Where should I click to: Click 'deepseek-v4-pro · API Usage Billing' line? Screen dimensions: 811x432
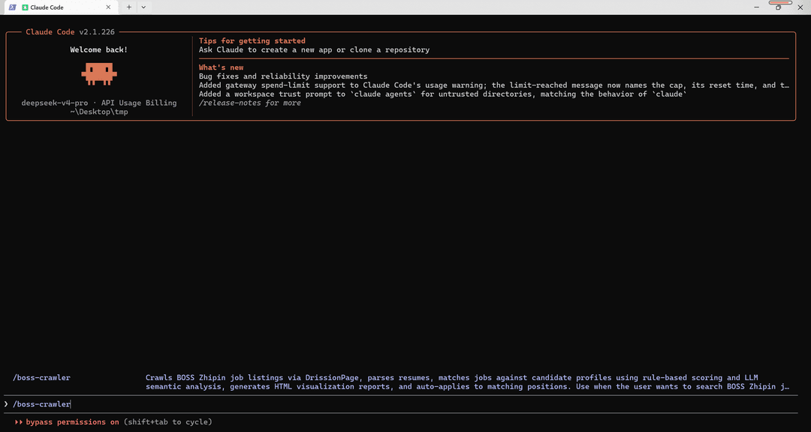[99, 103]
